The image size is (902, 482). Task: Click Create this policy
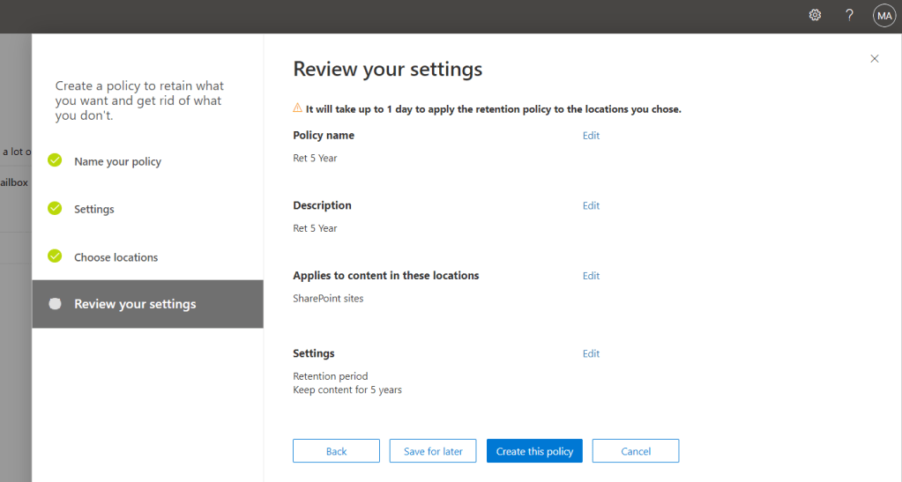pyautogui.click(x=534, y=451)
